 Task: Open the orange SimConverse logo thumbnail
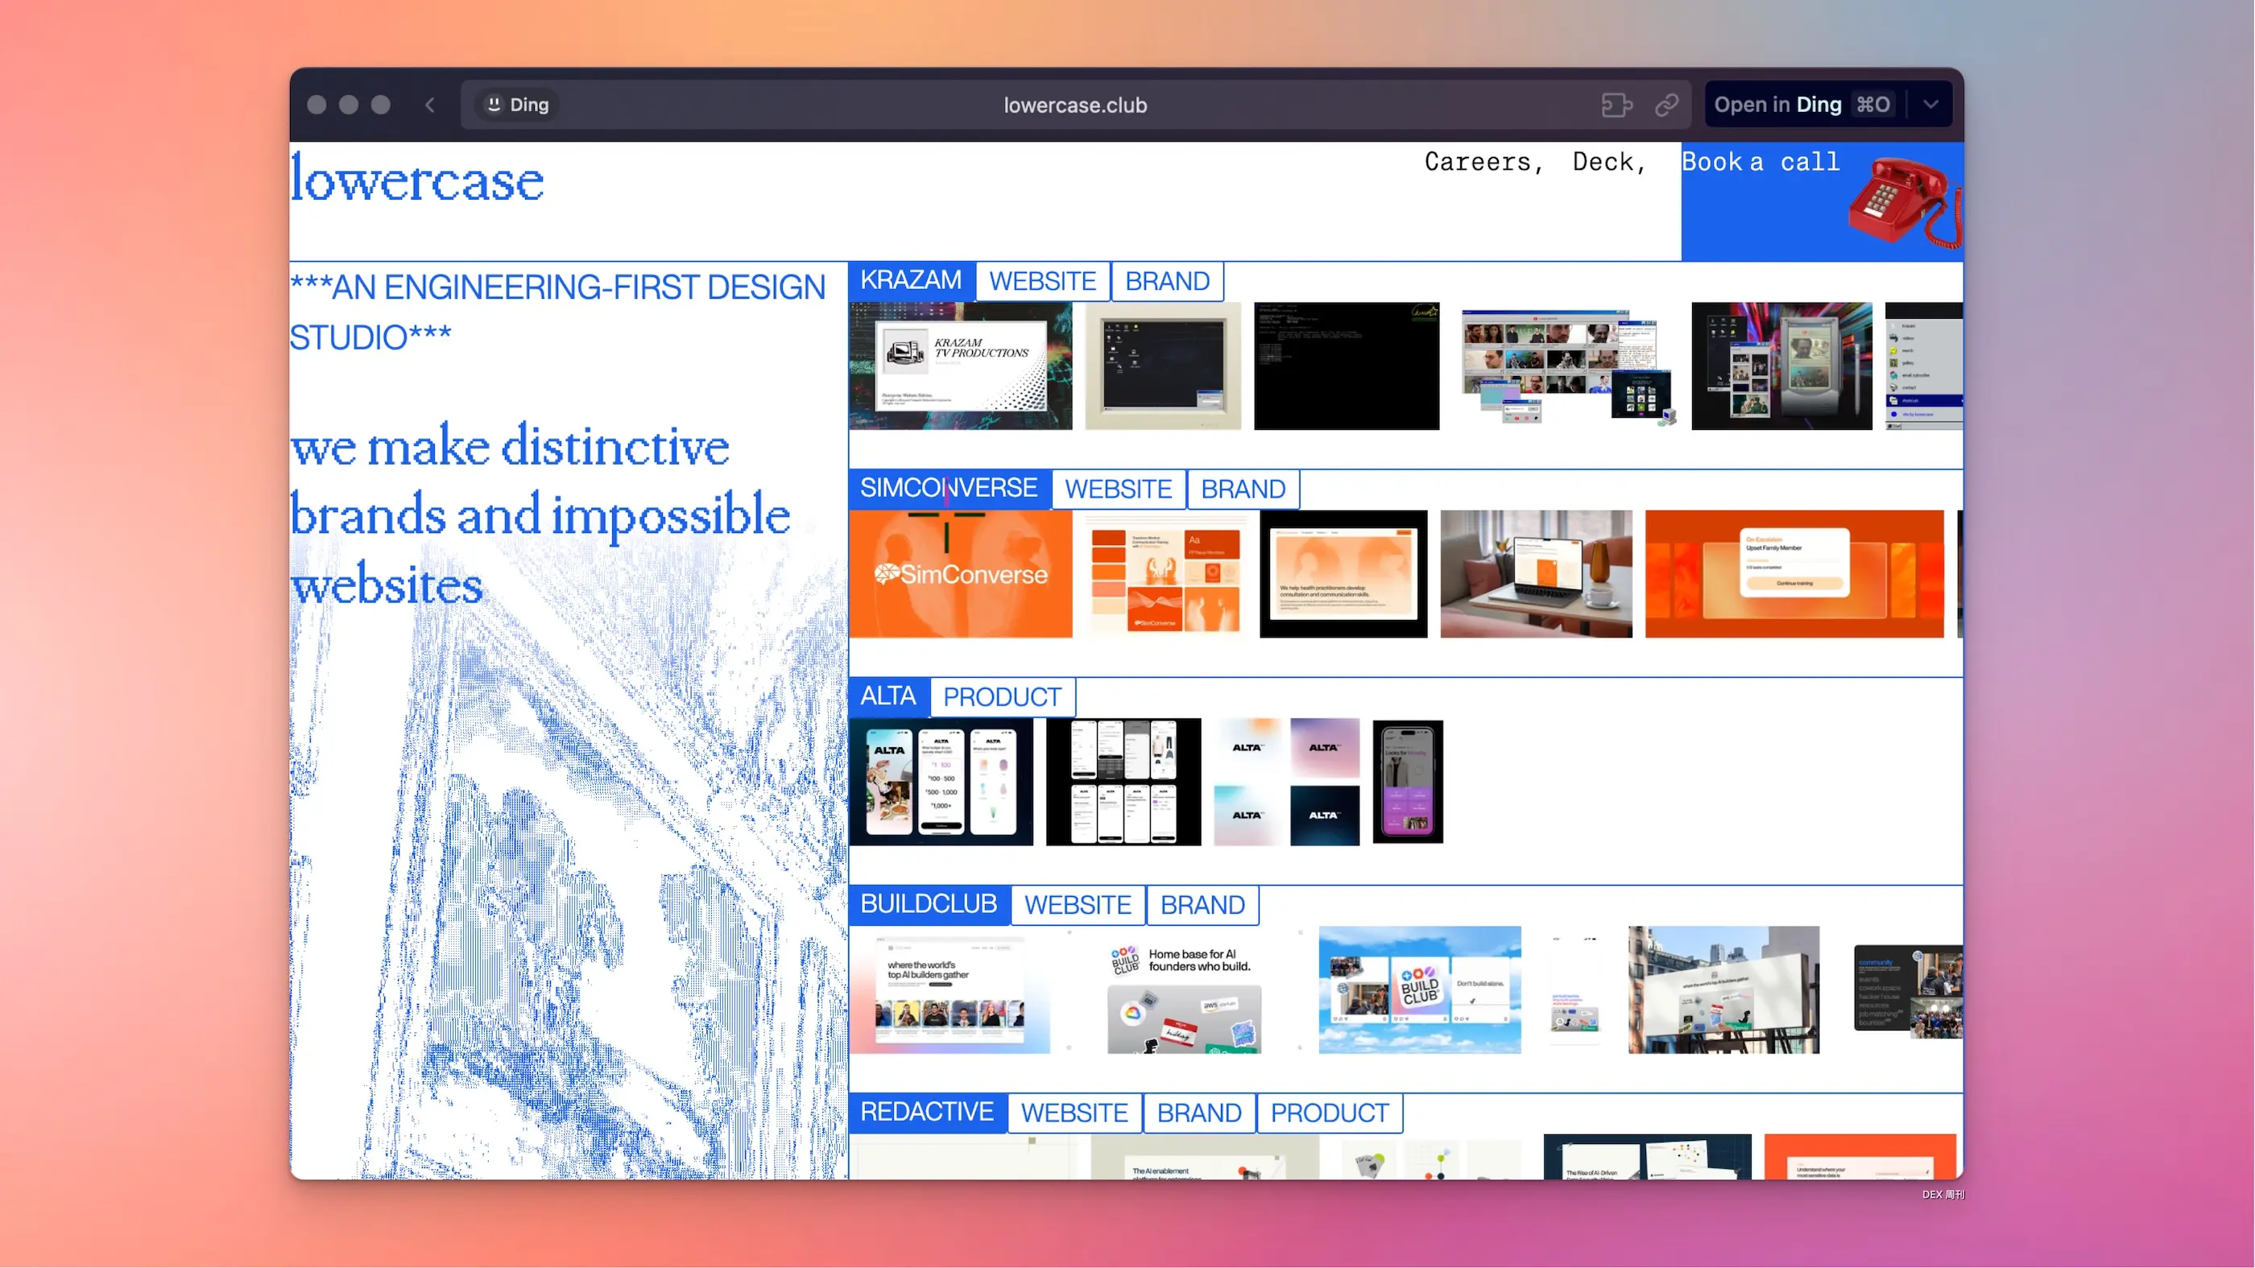tap(960, 574)
